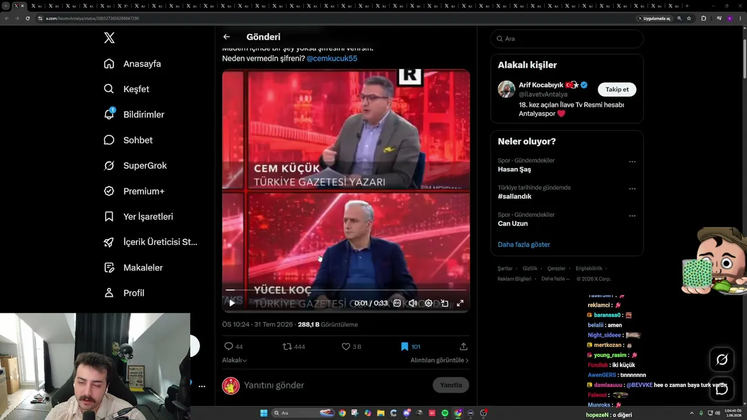
Task: Open the Gizlilik footer link
Action: coord(530,268)
